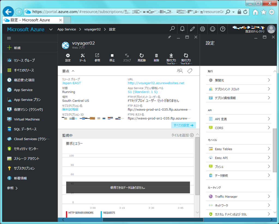This screenshot has height=224, width=279.
Task: Open API 定義 setting
Action: click(239, 119)
